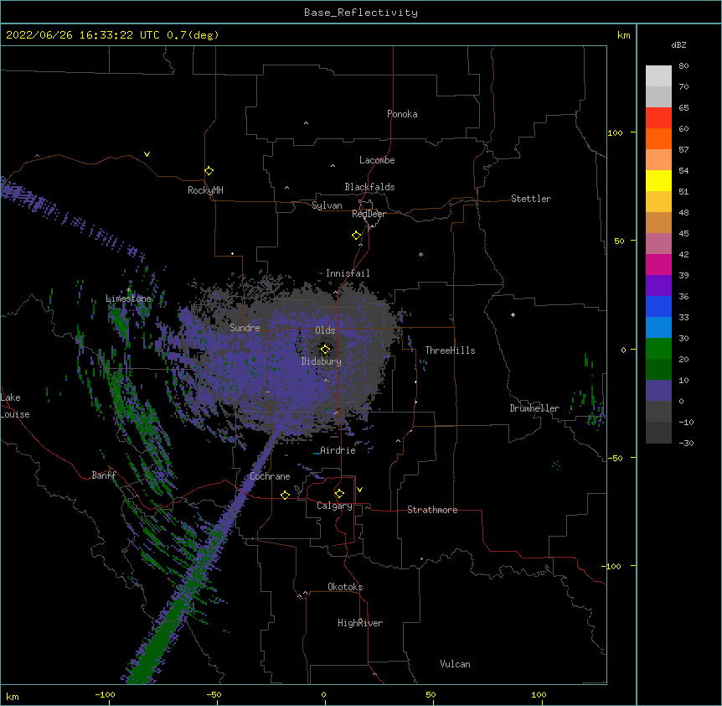
Task: Click the white asterisk marker east of Innisfail
Action: [420, 254]
